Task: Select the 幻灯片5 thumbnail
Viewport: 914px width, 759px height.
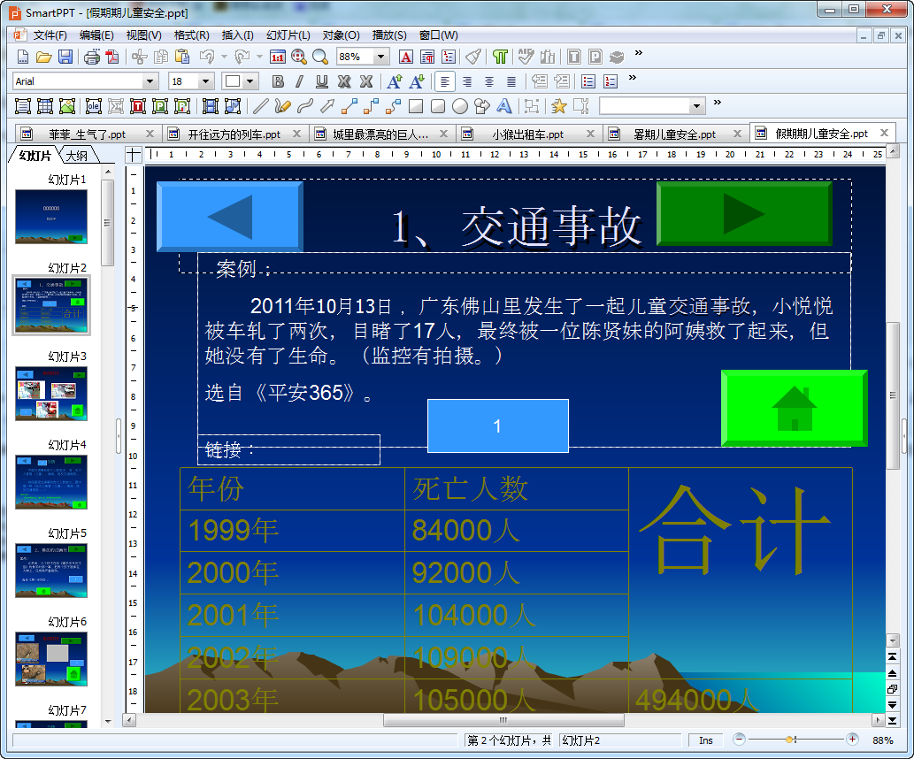Action: [51, 571]
